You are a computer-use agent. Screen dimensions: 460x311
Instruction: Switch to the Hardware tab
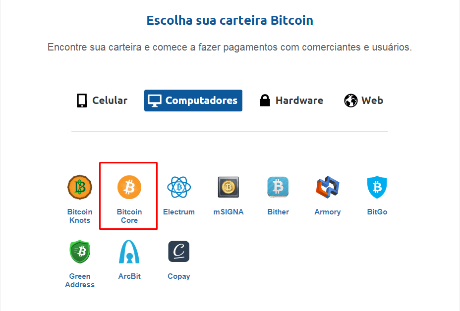click(x=291, y=101)
